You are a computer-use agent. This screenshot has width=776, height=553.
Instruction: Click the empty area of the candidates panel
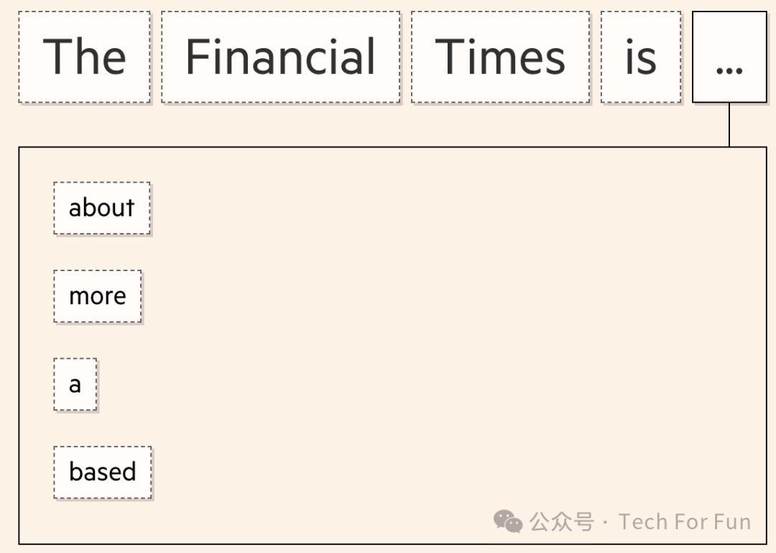click(x=431, y=324)
